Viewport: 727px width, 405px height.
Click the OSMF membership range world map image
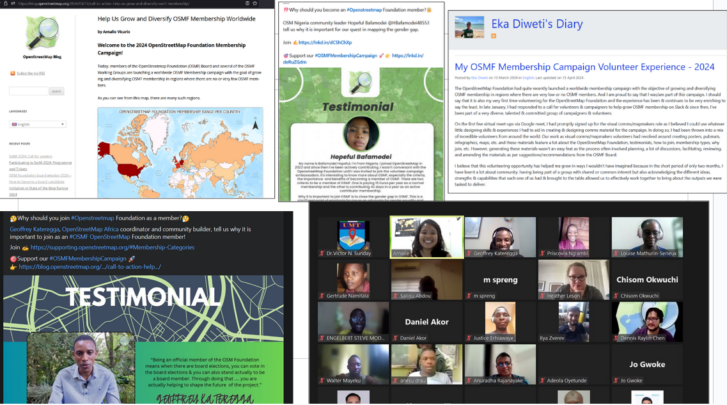pos(180,153)
